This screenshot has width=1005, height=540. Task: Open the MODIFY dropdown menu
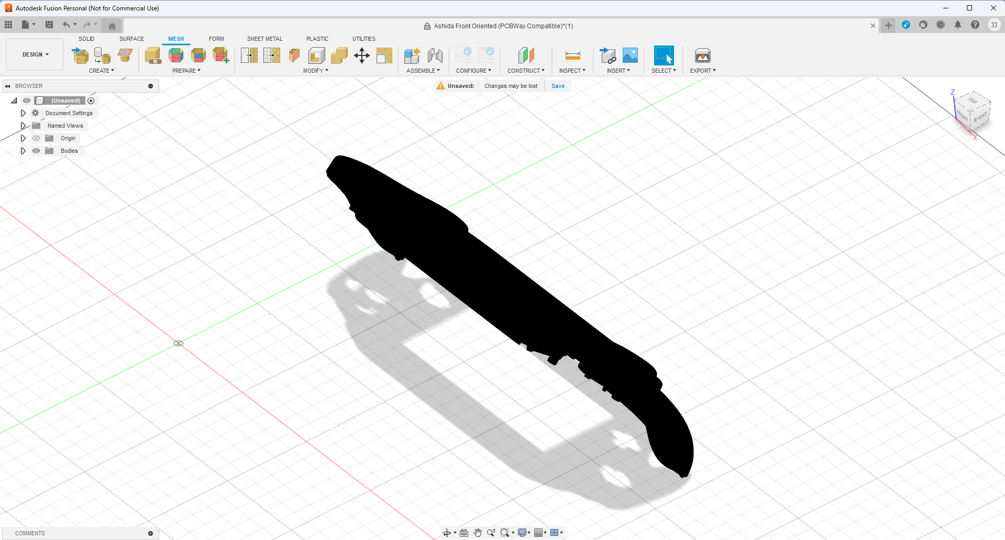tap(316, 71)
